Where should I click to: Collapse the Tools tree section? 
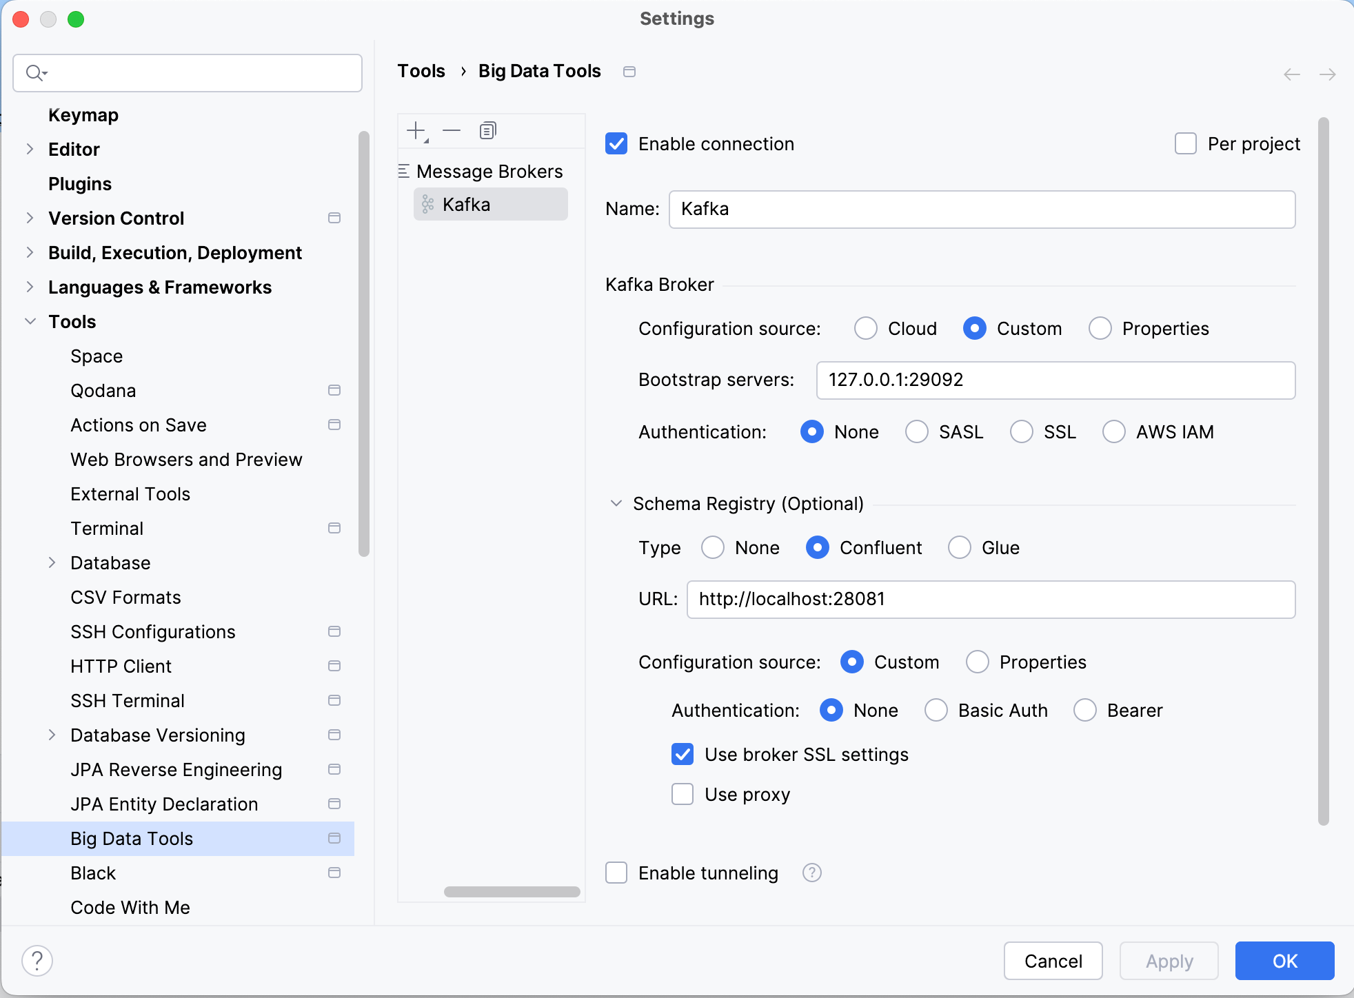(x=30, y=321)
